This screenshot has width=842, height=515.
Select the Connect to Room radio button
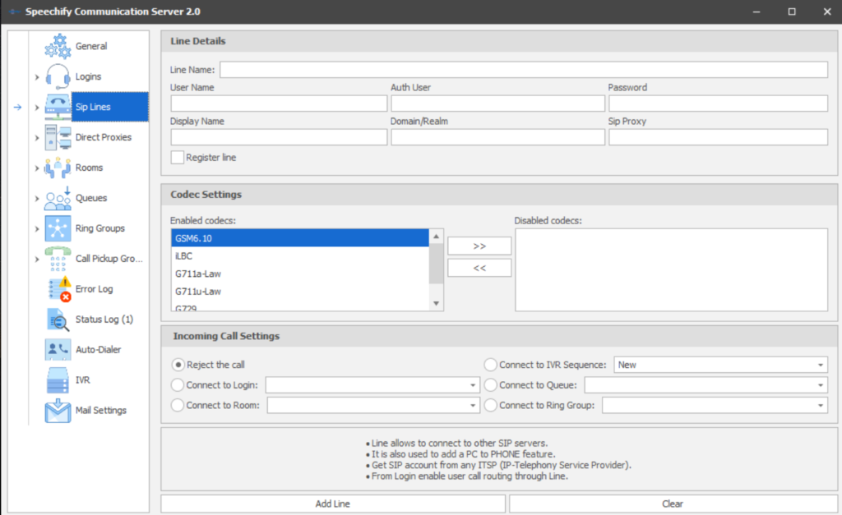[x=178, y=405]
